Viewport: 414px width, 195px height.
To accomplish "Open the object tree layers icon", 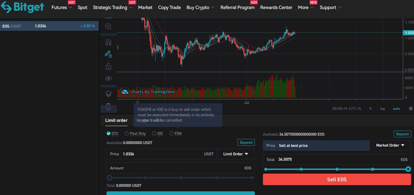I will [x=109, y=94].
